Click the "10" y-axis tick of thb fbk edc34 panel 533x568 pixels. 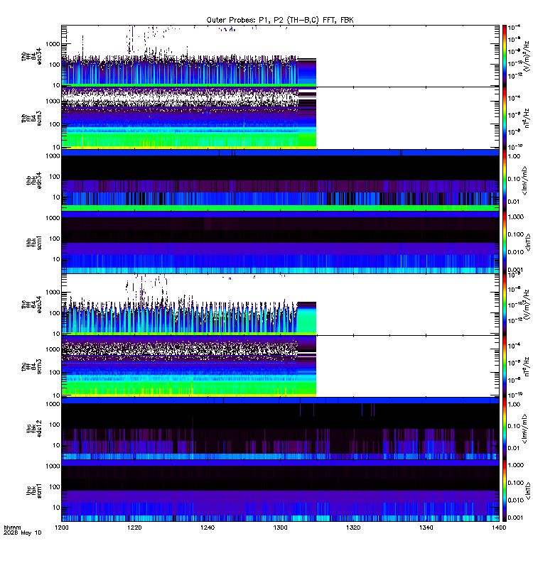click(56, 197)
